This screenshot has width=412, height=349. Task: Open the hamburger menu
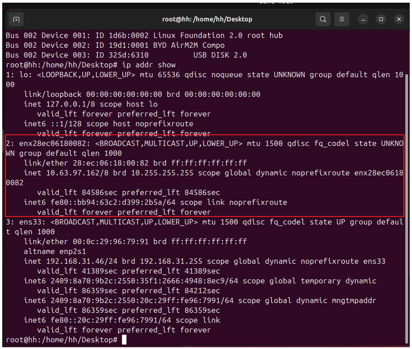tap(341, 19)
